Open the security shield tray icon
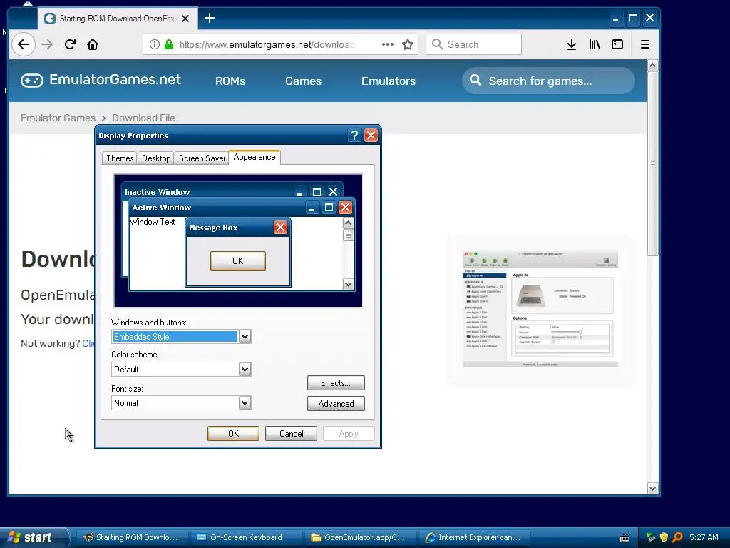This screenshot has height=548, width=730. [x=664, y=537]
